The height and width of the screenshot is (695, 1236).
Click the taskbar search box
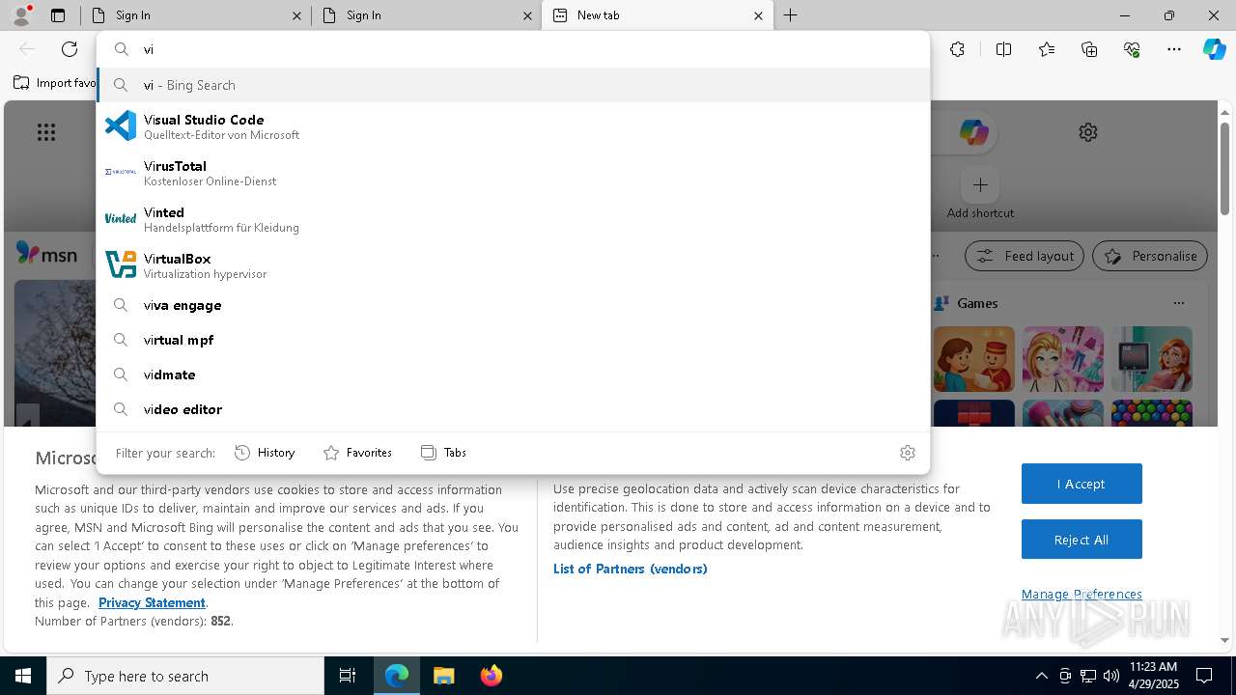185,676
